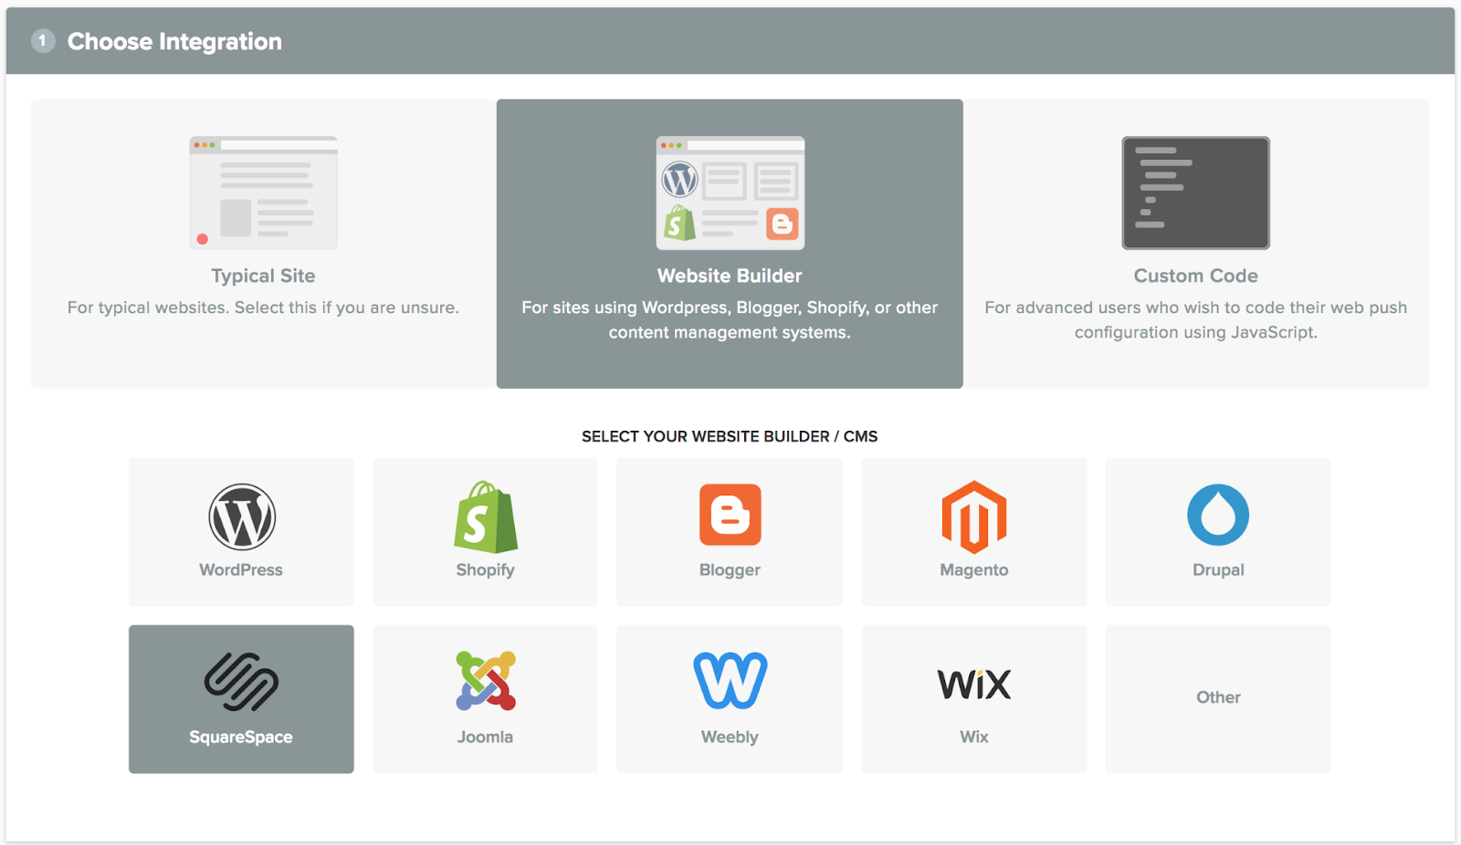1461x845 pixels.
Task: Click the Blogger label text
Action: coord(730,569)
